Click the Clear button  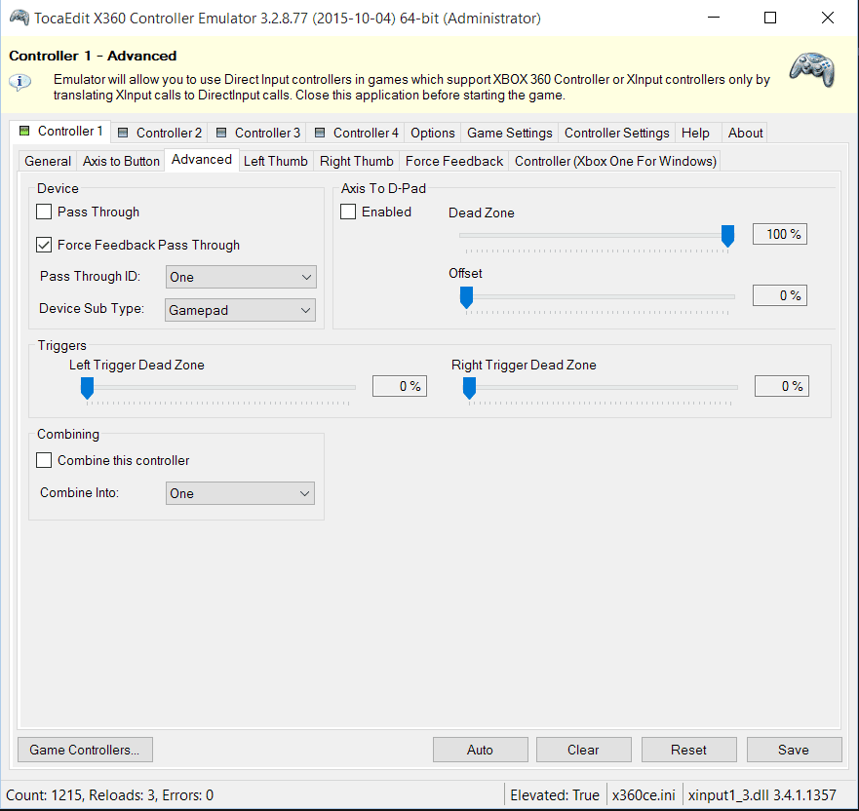(583, 750)
